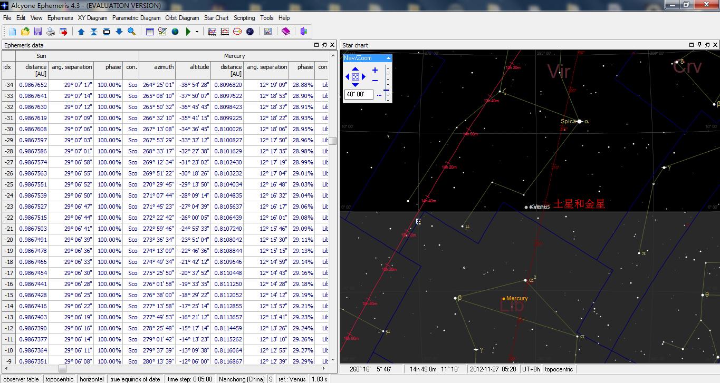Create a new ephemeris document
Screen dimensions: 720x383
13,32
